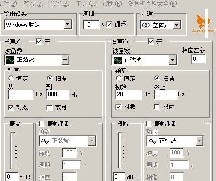Click the left channel 从 frequency field

click(21, 94)
